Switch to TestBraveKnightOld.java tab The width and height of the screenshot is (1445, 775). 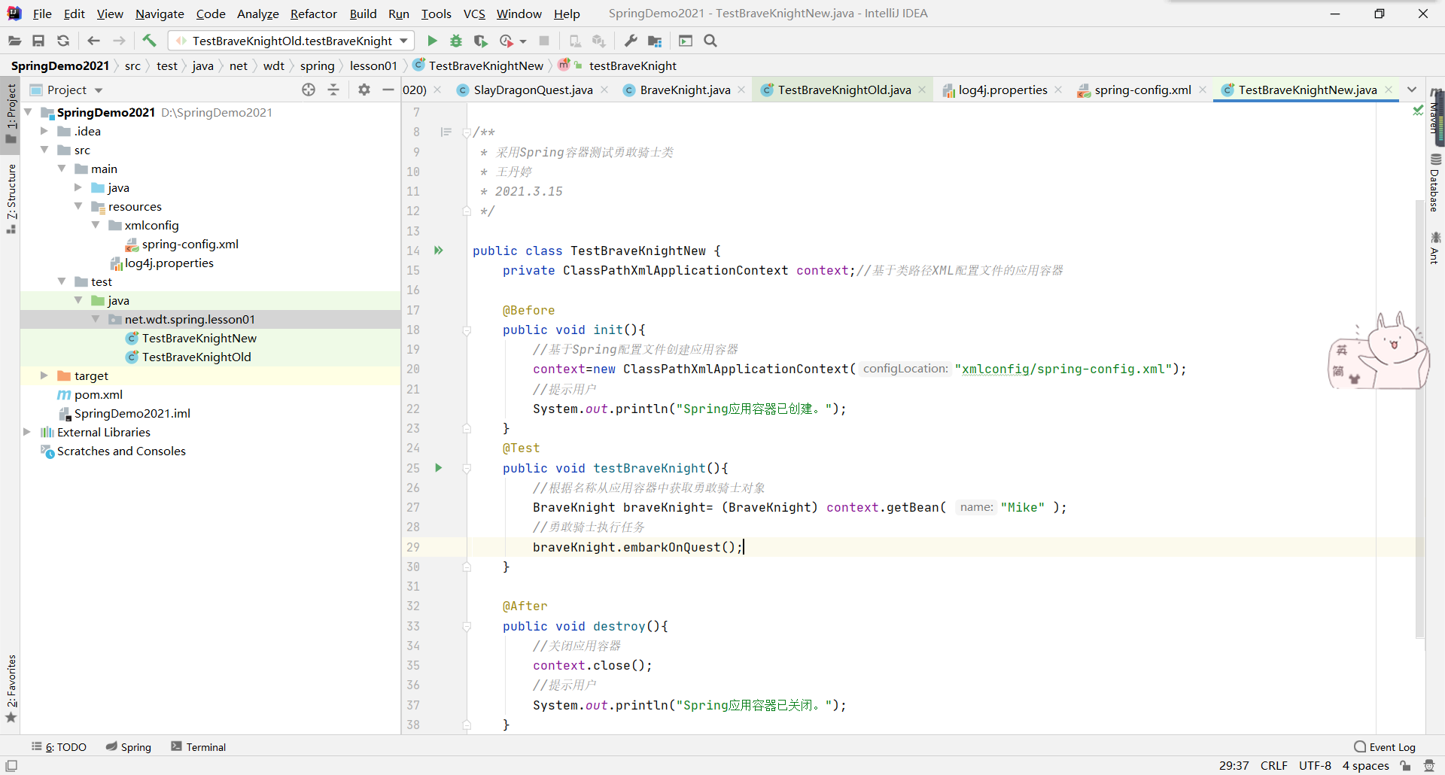844,90
